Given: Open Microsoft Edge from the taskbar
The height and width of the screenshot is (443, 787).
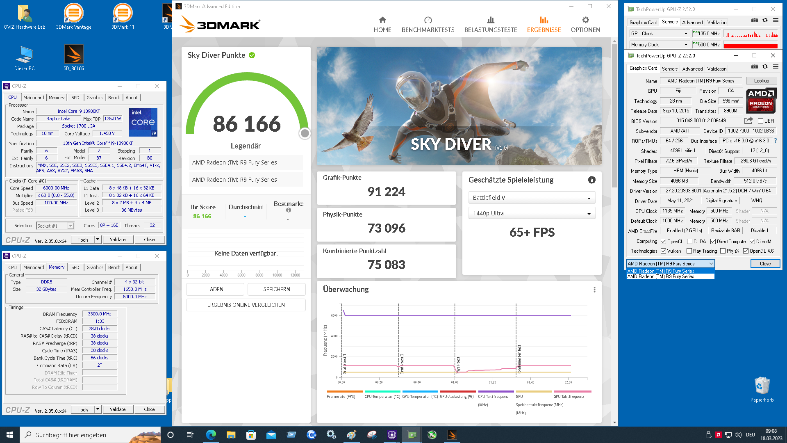Looking at the screenshot, I should (x=211, y=435).
